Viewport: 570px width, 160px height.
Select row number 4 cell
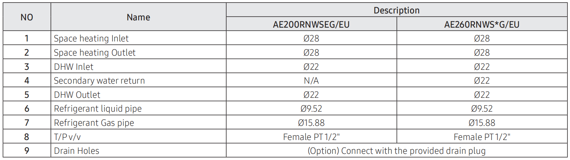27,80
